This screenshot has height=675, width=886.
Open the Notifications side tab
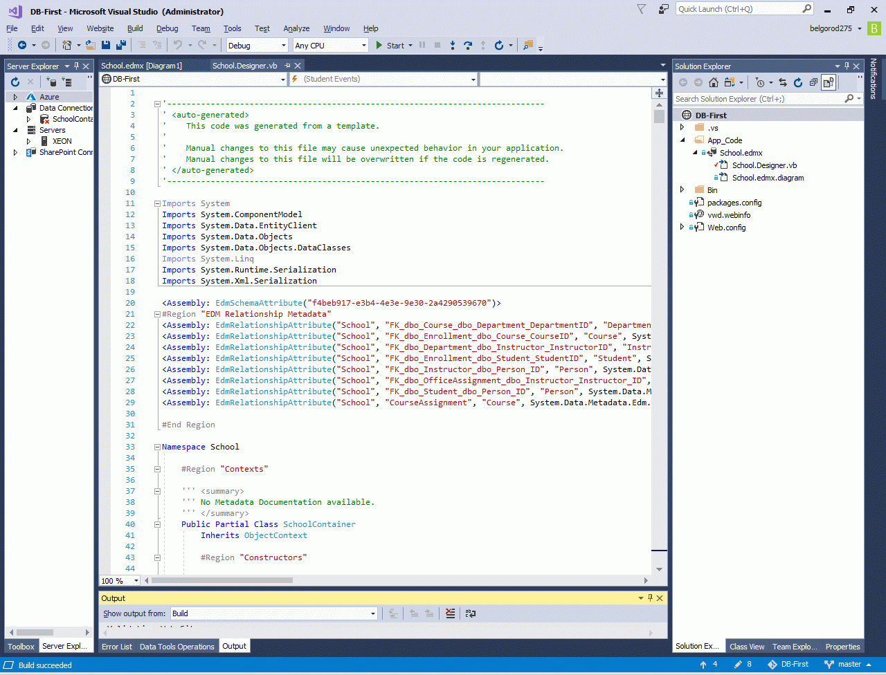[x=873, y=78]
